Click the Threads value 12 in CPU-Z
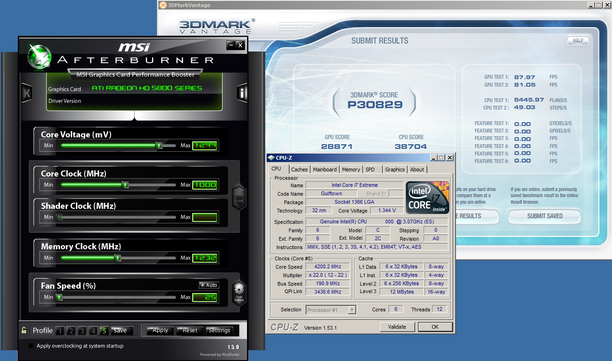Screen dimensions: 612x361 point(440,309)
